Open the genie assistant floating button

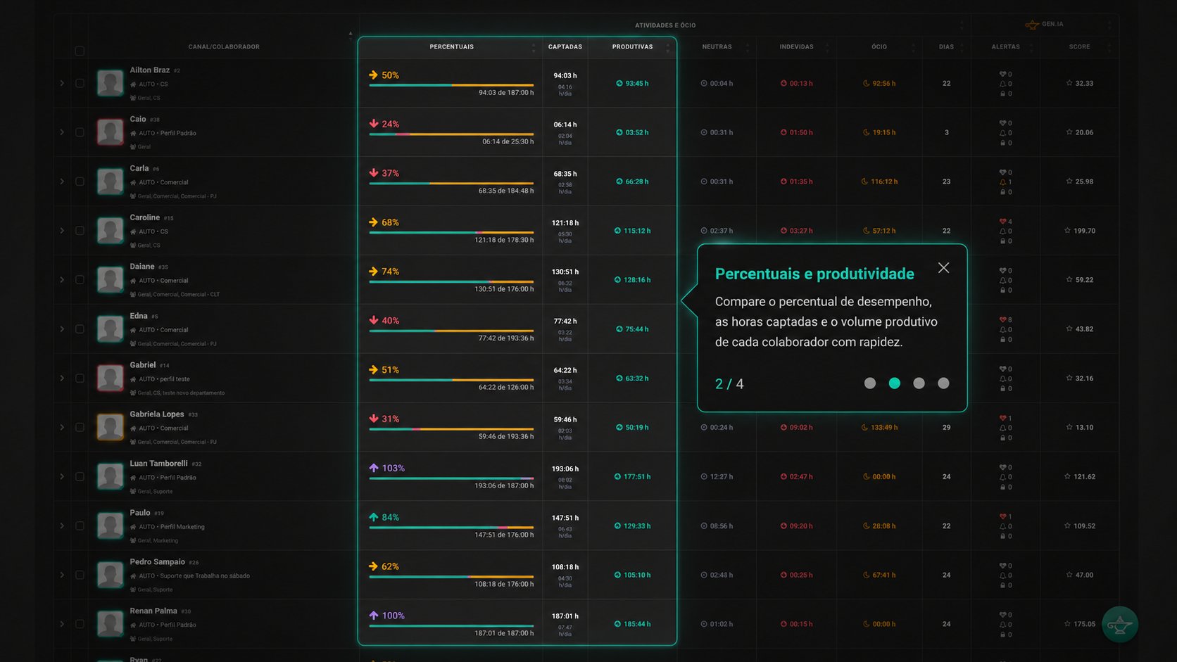pyautogui.click(x=1119, y=624)
